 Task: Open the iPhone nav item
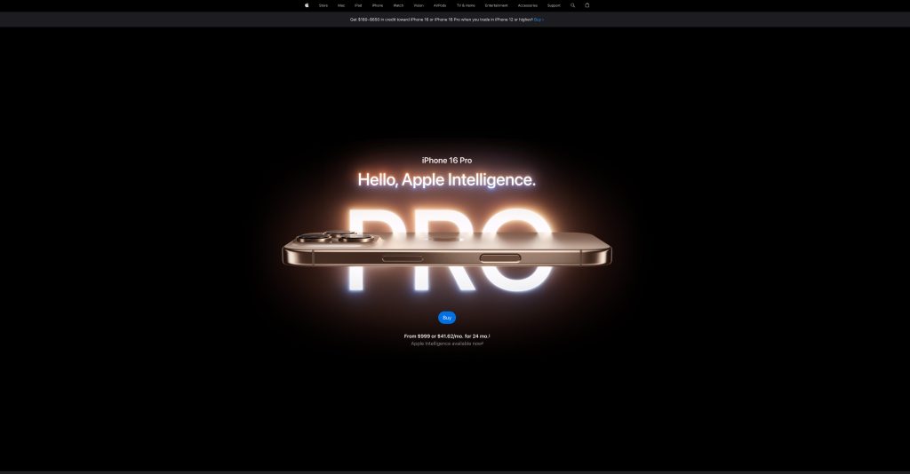[x=377, y=5]
